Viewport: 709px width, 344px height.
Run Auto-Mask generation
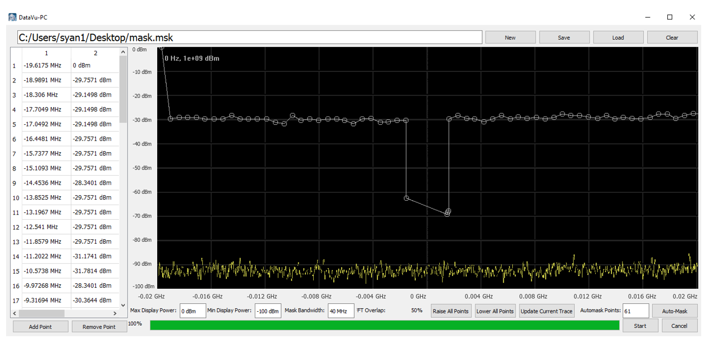[674, 311]
